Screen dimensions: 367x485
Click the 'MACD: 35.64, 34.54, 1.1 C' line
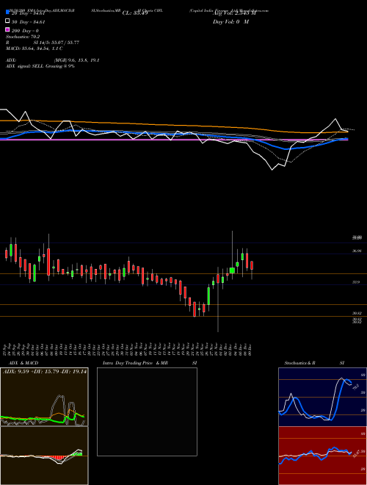pyautogui.click(x=34, y=48)
